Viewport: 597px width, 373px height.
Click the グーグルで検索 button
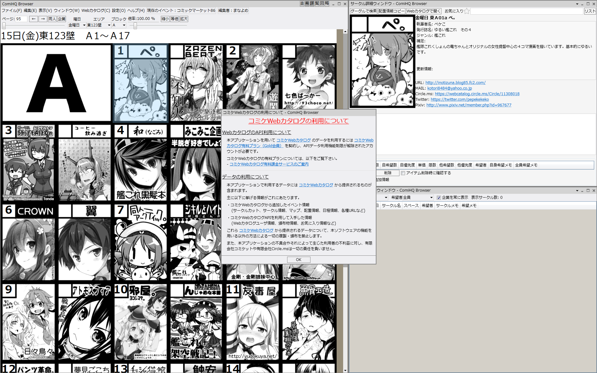363,11
